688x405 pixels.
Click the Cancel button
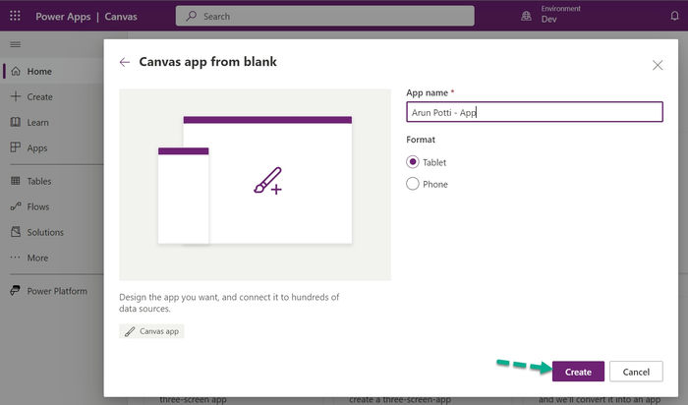tap(636, 372)
